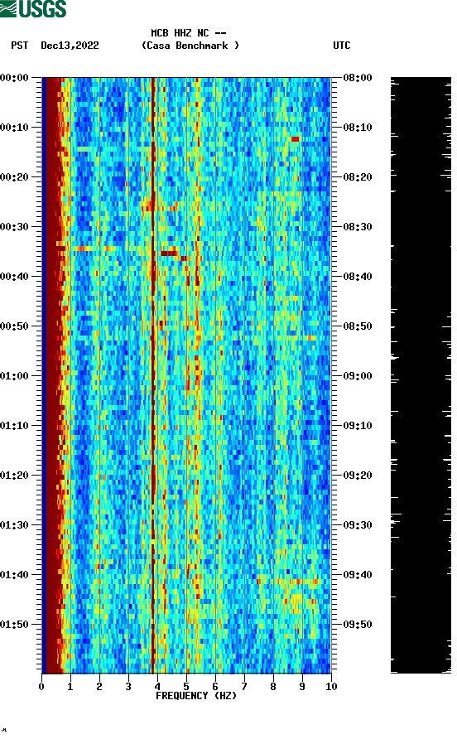Click the 09:50 UTC time label

tap(358, 625)
